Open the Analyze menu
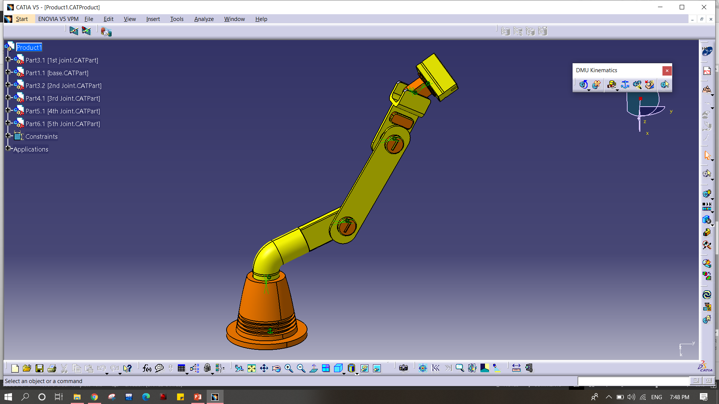 pyautogui.click(x=204, y=19)
